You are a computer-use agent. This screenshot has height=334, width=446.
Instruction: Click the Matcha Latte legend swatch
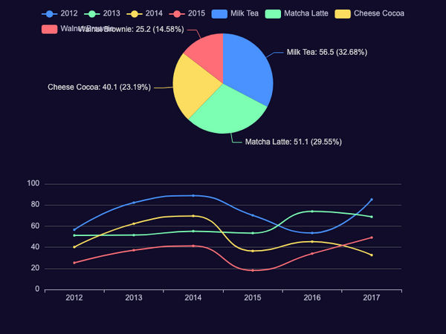273,13
